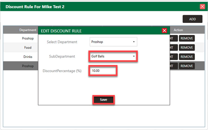Screen dimensions: 208x130
Task: Remove the highlighted Proshop rule
Action: click(187, 66)
